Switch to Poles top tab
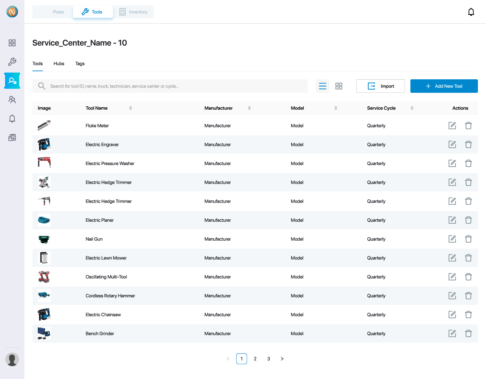The height and width of the screenshot is (379, 486). click(x=53, y=12)
